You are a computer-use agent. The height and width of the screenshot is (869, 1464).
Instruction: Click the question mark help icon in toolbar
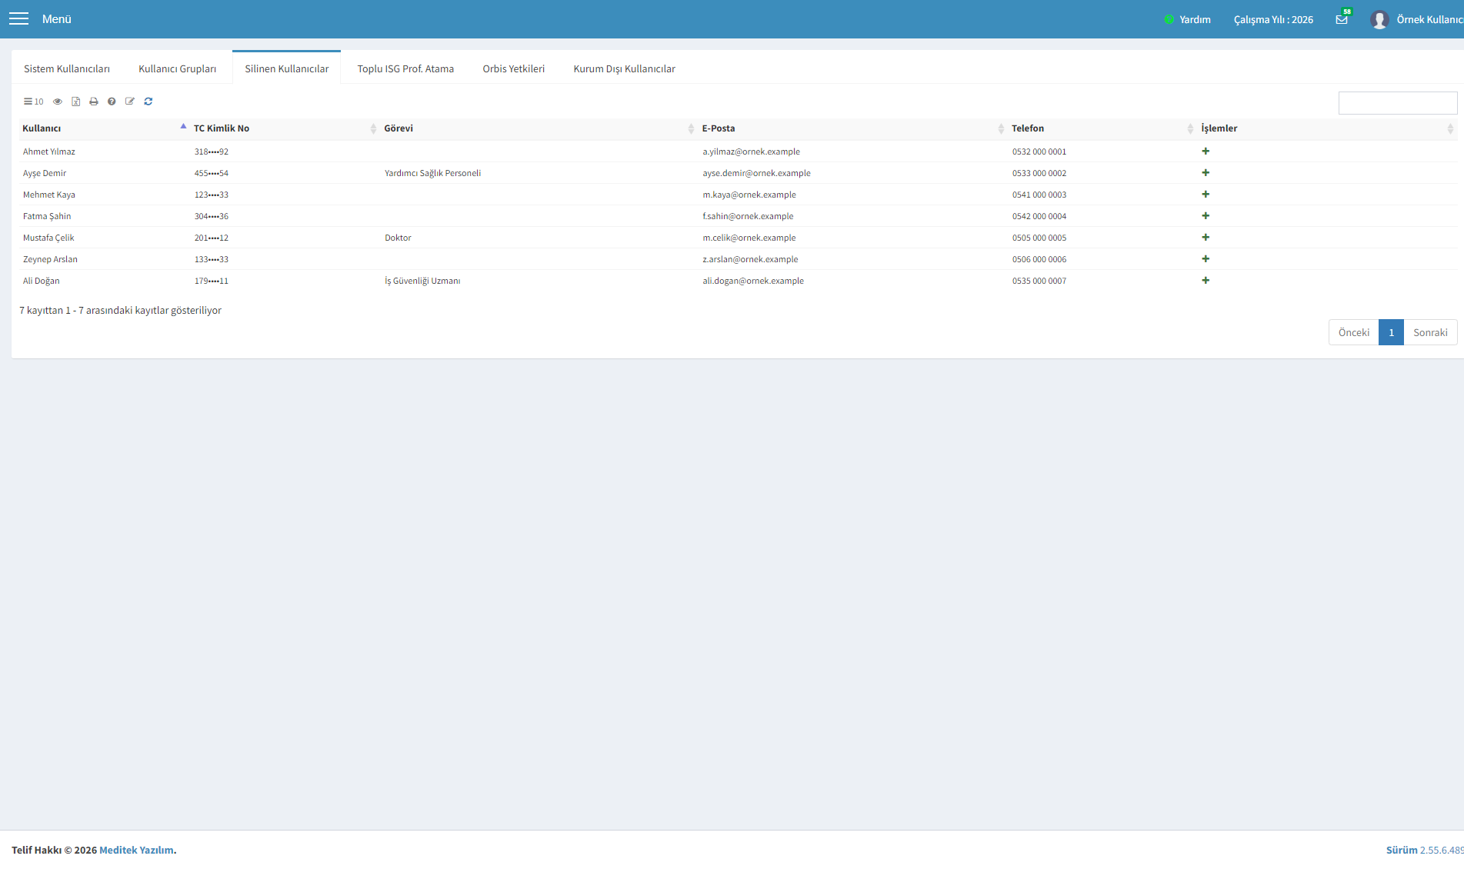112,102
